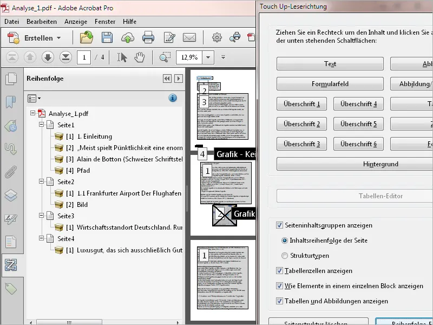Choose the text selection cursor tool

[x=122, y=57]
